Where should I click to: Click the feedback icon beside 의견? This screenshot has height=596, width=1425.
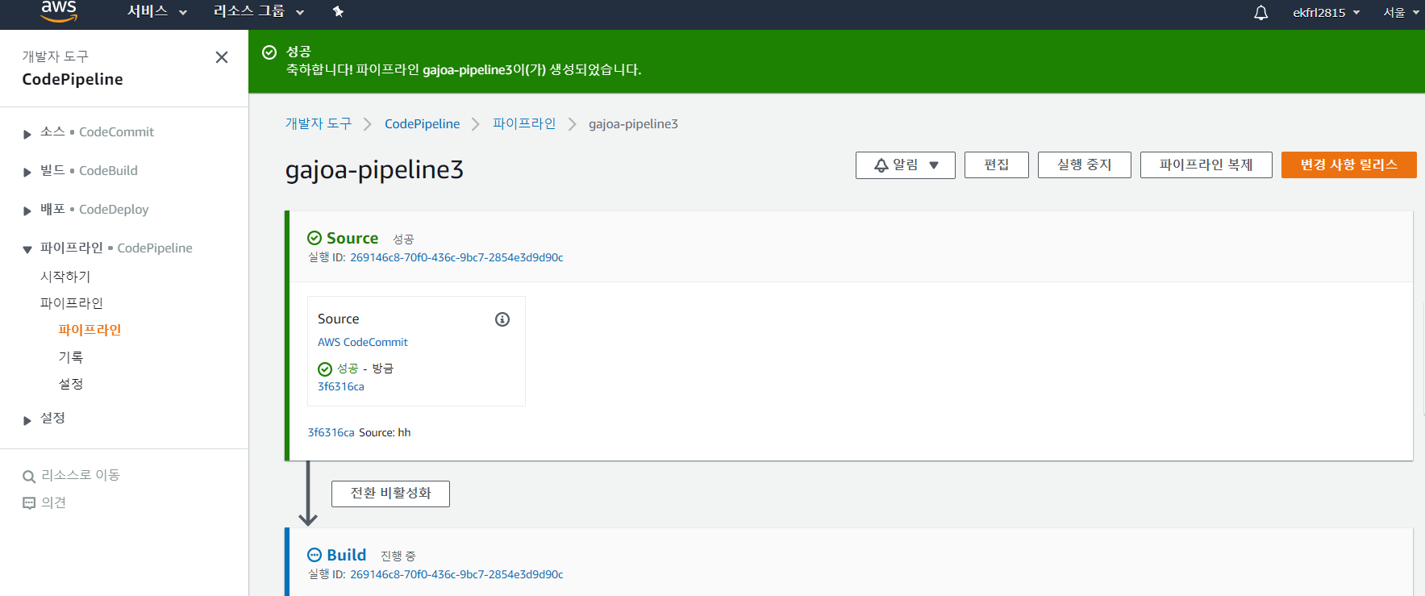(29, 503)
